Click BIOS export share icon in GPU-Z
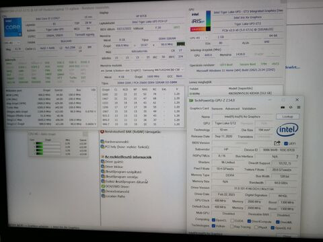 click(x=277, y=143)
